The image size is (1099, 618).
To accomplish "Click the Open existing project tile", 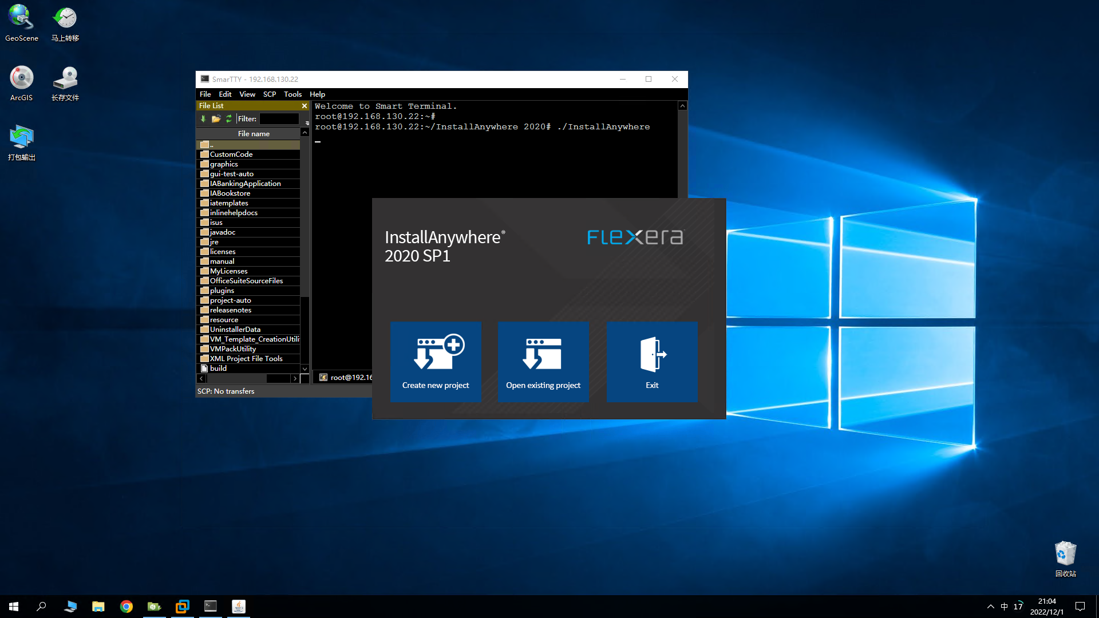I will 543,362.
